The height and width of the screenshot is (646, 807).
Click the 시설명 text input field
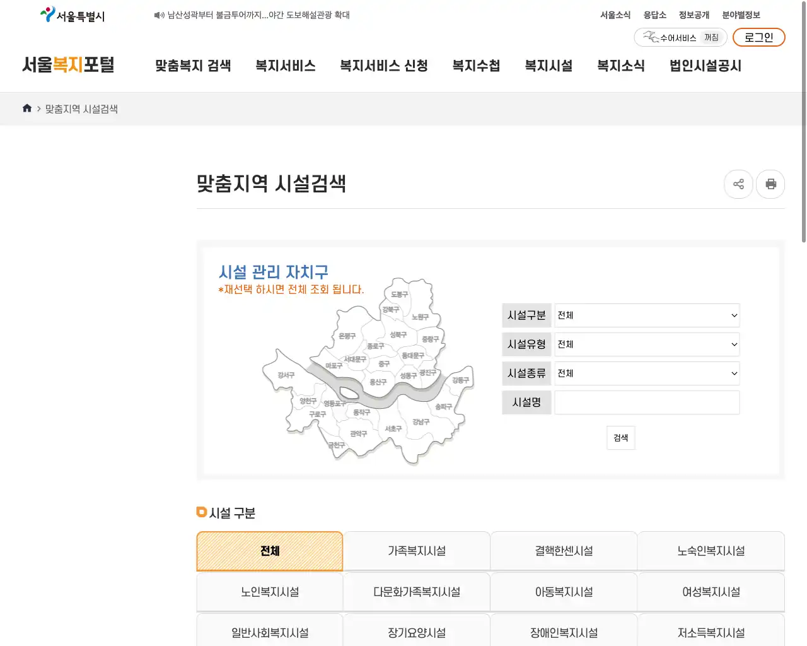[x=647, y=402]
